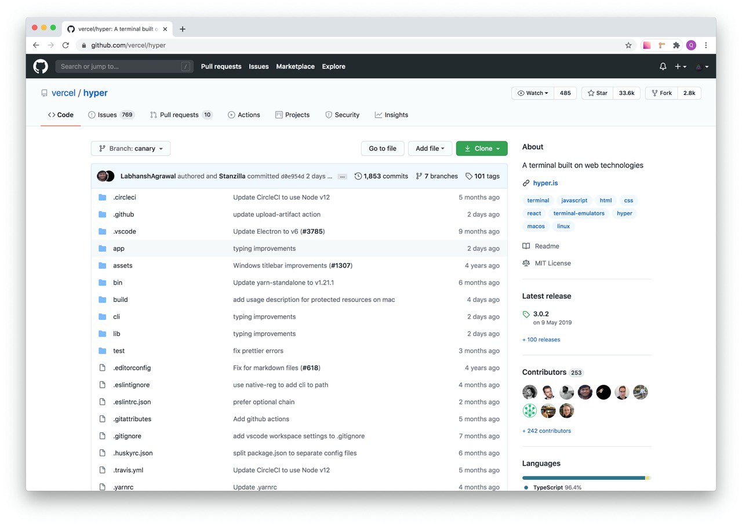Open the Projects tab
The width and height of the screenshot is (742, 525).
click(293, 115)
